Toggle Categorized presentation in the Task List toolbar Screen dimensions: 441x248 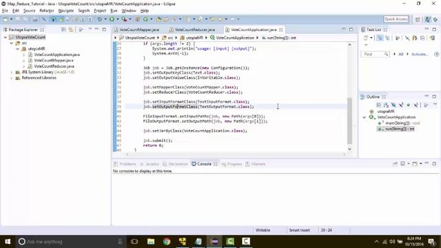click(380, 38)
